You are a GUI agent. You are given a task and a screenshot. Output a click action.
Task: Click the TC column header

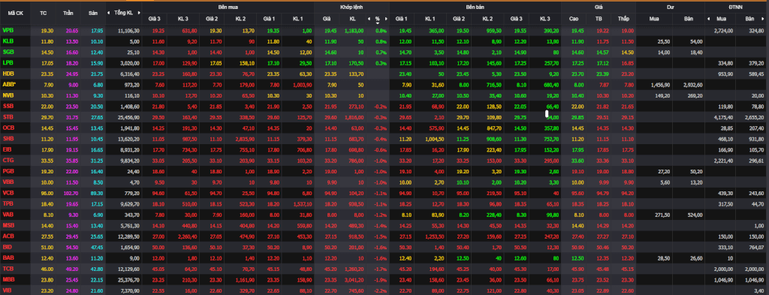[x=43, y=13]
